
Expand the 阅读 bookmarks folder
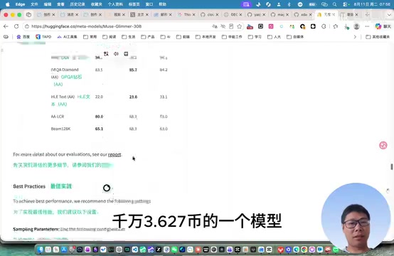tap(110, 37)
